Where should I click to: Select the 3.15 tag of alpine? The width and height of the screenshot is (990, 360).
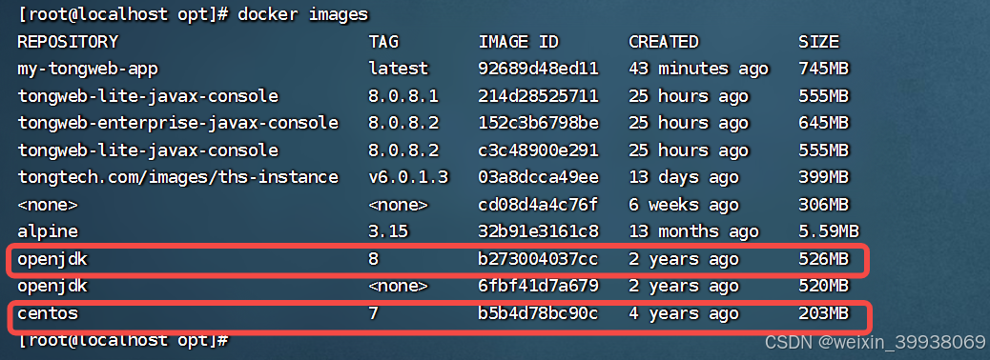388,231
